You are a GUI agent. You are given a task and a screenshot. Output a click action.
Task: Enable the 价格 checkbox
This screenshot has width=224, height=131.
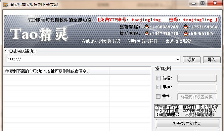tap(158, 78)
